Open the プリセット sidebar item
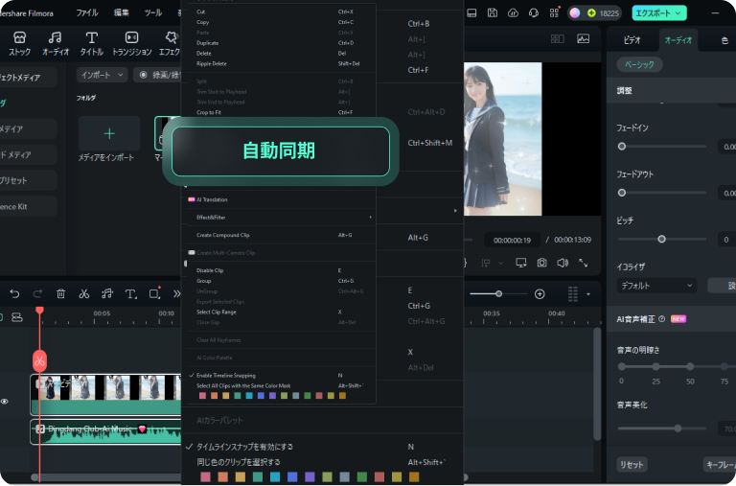This screenshot has height=486, width=736. pos(26,180)
